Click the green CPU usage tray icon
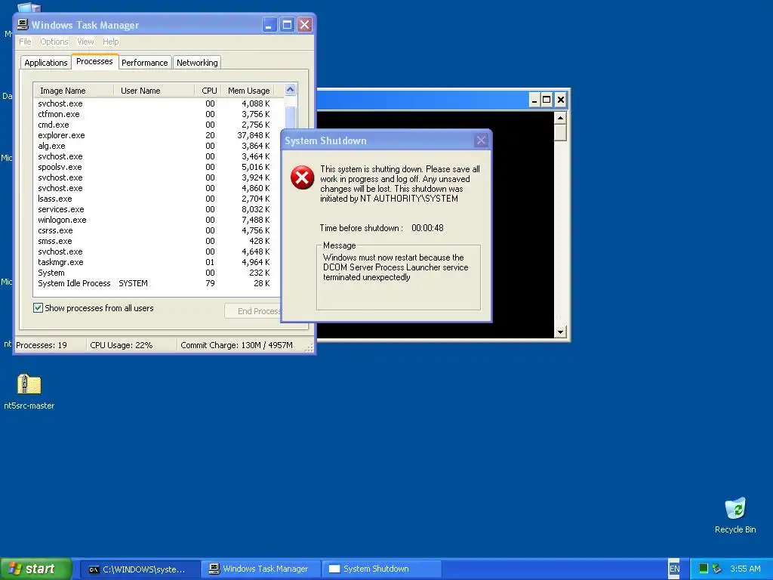773x580 pixels. click(x=704, y=569)
